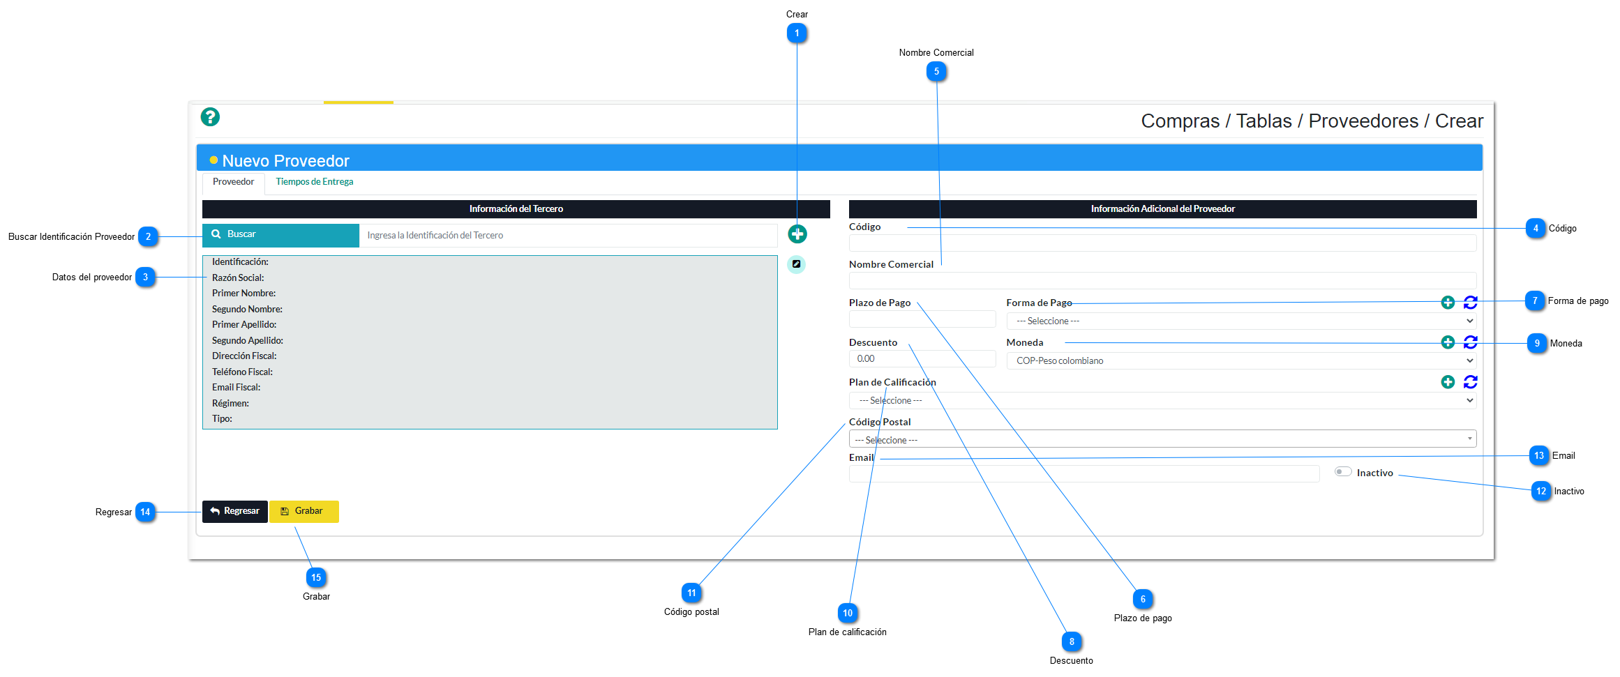Click the yellow Grabar button

pos(304,512)
